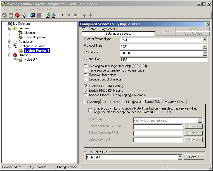Click the License keys icon

click(21, 33)
